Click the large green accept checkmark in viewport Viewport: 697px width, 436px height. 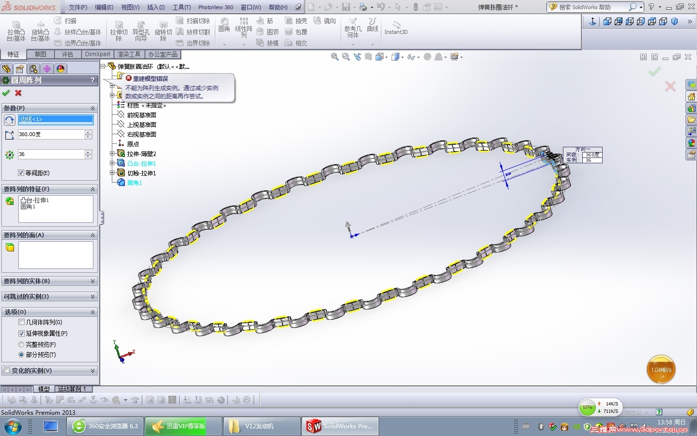[x=655, y=72]
